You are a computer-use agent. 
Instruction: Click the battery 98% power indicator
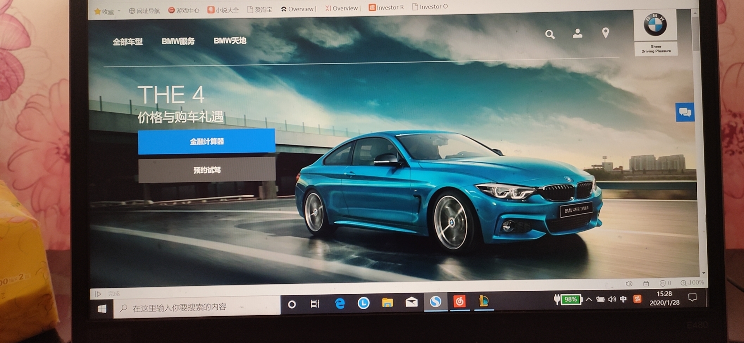click(568, 300)
